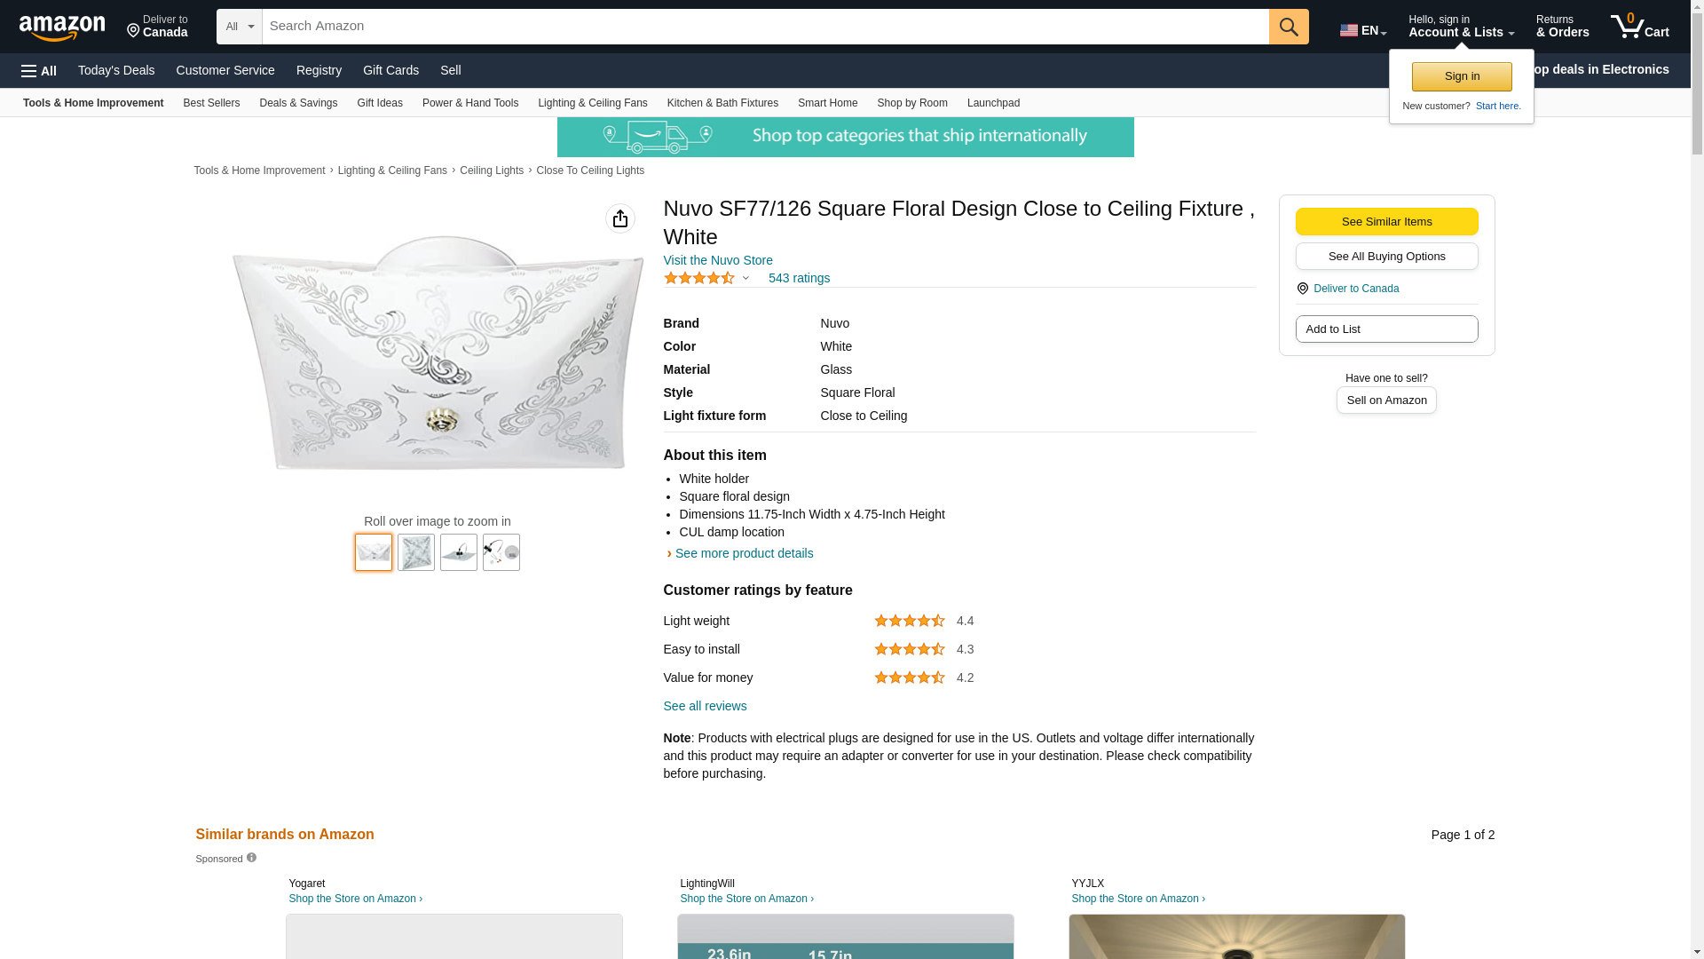Open the search category All dropdown
Screen dimensions: 1704x959
click(239, 27)
